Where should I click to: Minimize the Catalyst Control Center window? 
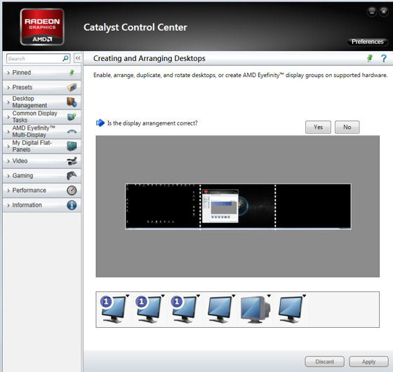tap(372, 11)
